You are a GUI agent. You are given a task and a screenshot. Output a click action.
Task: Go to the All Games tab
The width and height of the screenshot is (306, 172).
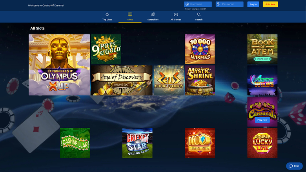pyautogui.click(x=176, y=17)
